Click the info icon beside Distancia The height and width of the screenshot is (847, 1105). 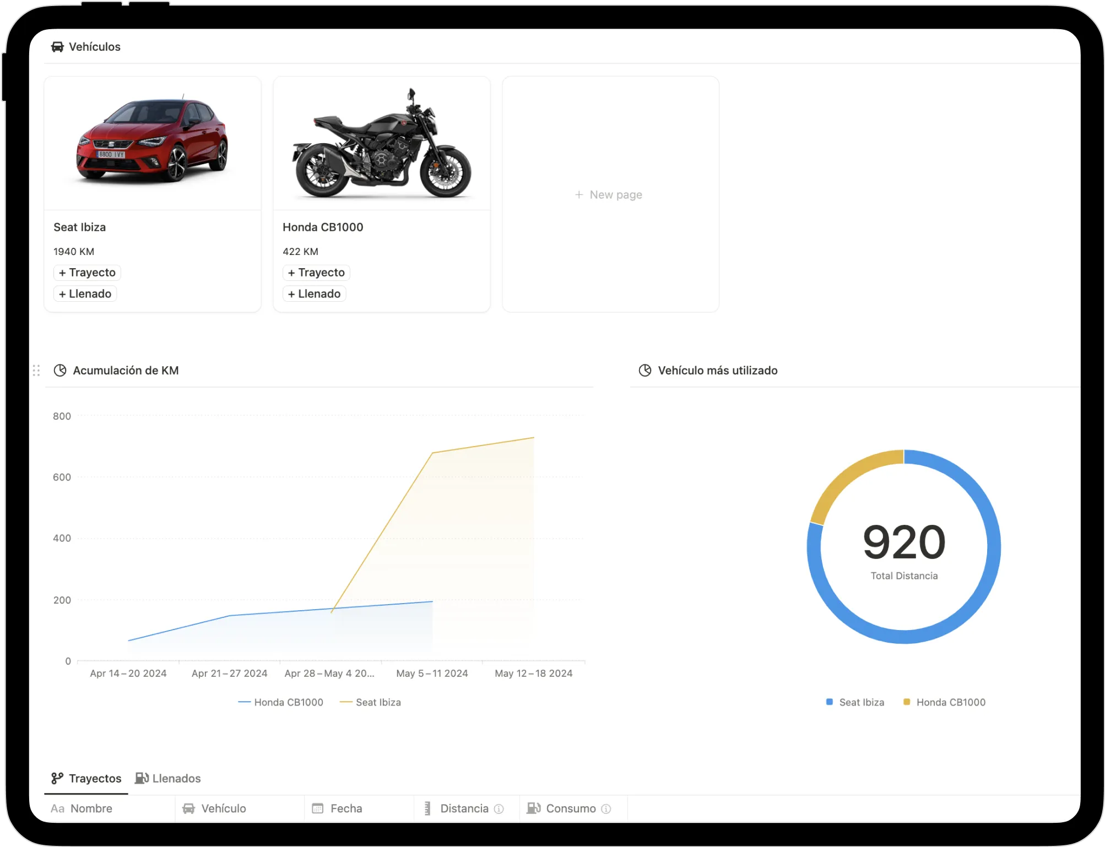click(x=499, y=809)
